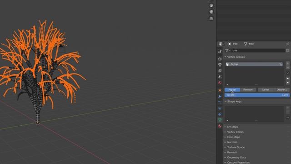Click the tree object icon in breadcrumb
The height and width of the screenshot is (164, 291).
230,44
